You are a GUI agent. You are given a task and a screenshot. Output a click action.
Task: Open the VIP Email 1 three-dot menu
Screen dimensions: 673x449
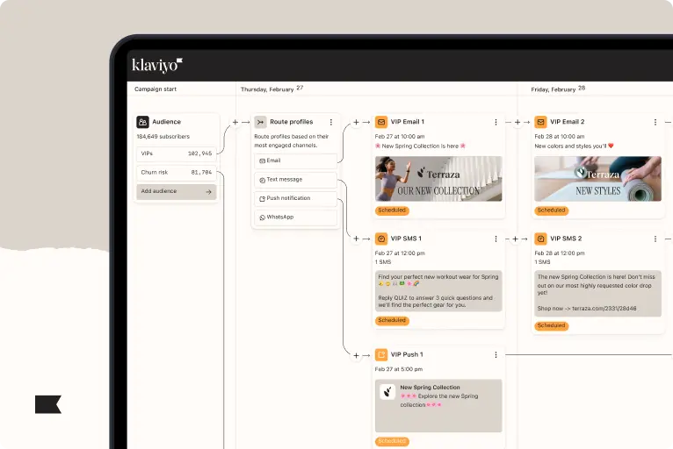pyautogui.click(x=496, y=122)
